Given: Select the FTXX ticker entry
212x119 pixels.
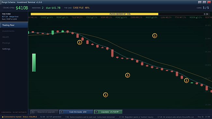Looking at the screenshot, I should (x=180, y=18).
